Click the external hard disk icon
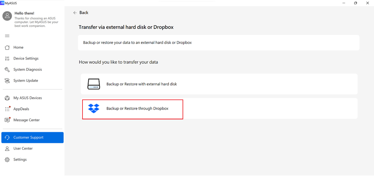This screenshot has width=374, height=176. coord(94,84)
